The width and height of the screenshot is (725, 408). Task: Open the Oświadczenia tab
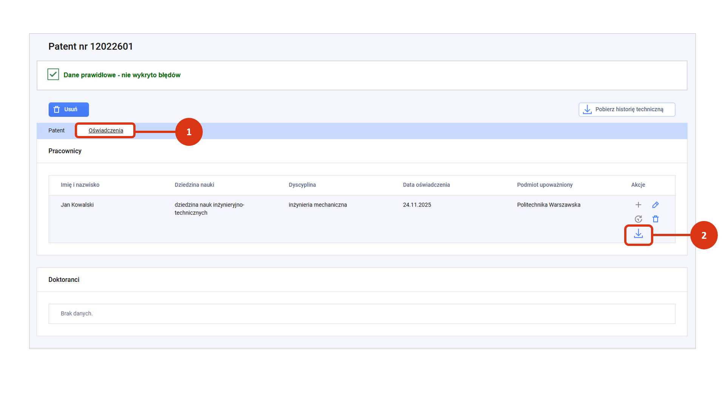pyautogui.click(x=106, y=130)
